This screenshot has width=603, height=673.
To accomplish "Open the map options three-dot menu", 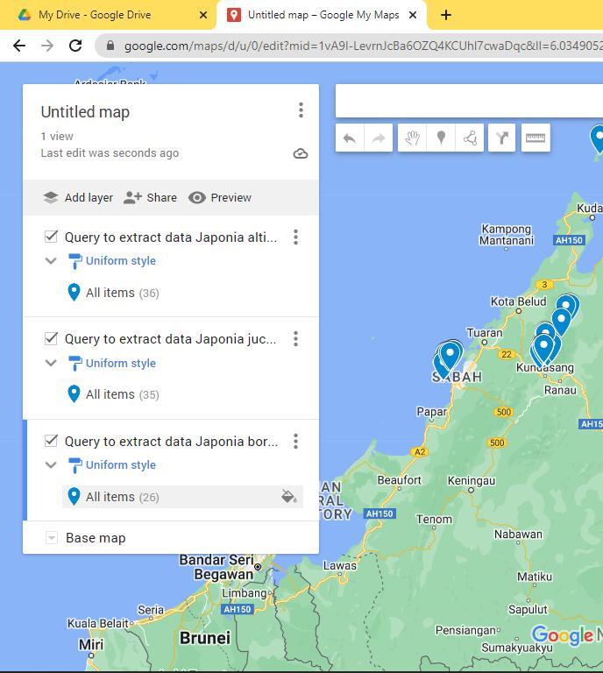I will pos(301,110).
